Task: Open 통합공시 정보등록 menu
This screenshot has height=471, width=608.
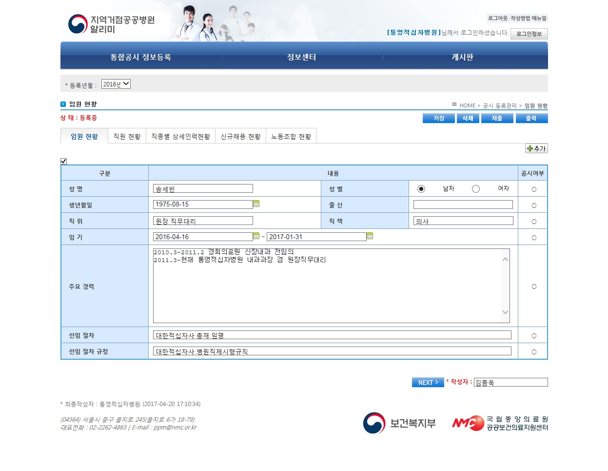Action: pos(140,57)
